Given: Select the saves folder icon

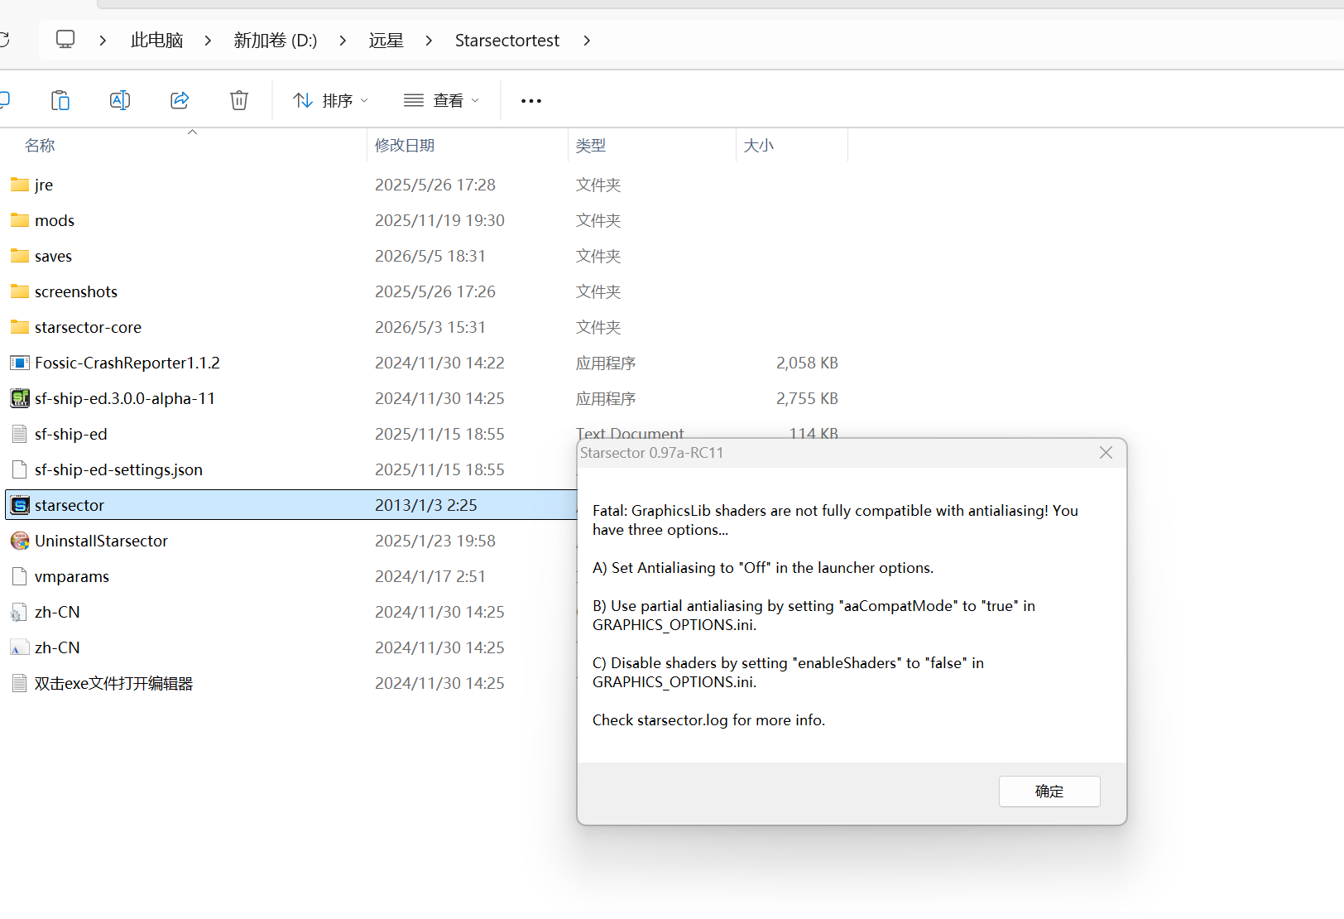Looking at the screenshot, I should [x=20, y=256].
